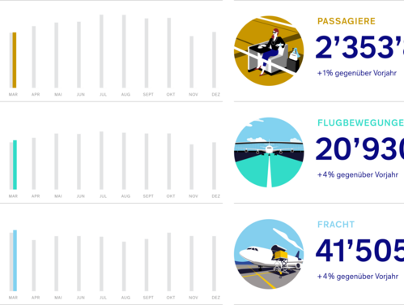
Task: Click '+1% gegenüber Vorjahr' under Passagiere
Action: click(x=357, y=73)
